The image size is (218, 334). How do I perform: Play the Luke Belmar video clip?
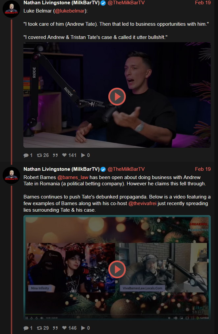(x=117, y=97)
